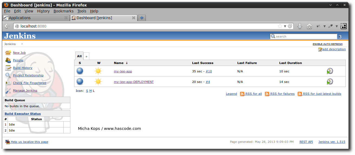
Task: Schedule a build for my-jee-app-DEPLOYMENT
Action: point(330,82)
